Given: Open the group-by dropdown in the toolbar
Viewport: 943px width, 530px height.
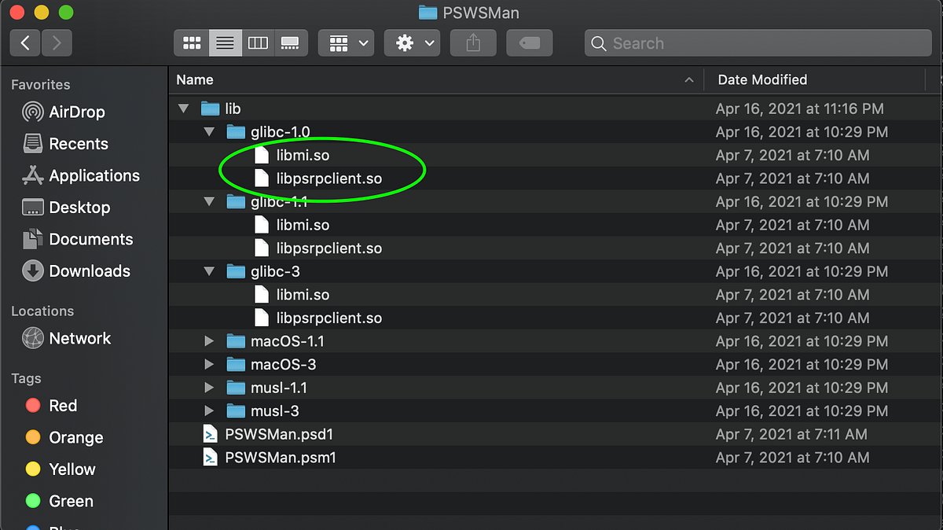Looking at the screenshot, I should 346,42.
